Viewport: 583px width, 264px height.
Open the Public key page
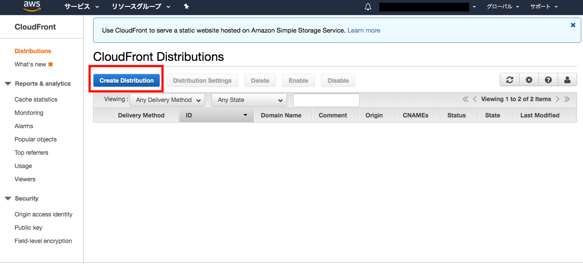[x=28, y=228]
